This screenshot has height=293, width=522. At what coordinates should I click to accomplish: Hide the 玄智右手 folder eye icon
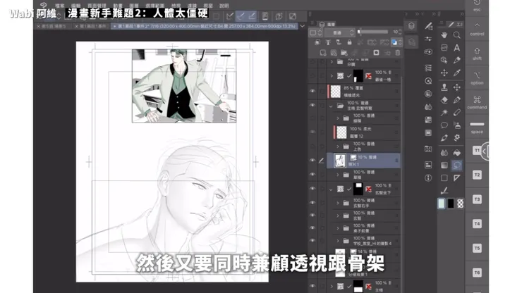click(312, 203)
